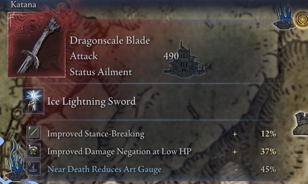Viewport: 308px width, 184px height.
Task: Click the Near Death Reduces Art Gauge icon
Action: pos(33,169)
